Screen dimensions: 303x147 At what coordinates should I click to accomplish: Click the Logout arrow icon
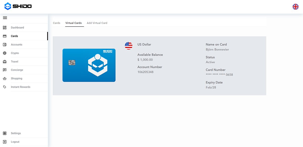point(5,142)
